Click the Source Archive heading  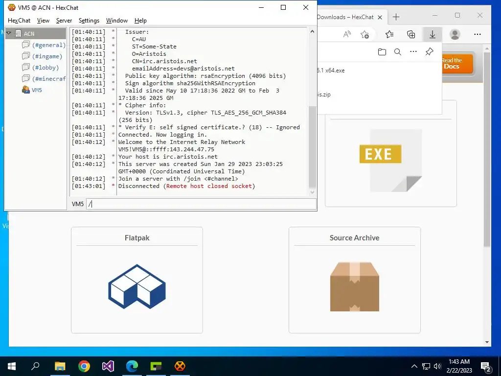pyautogui.click(x=354, y=238)
